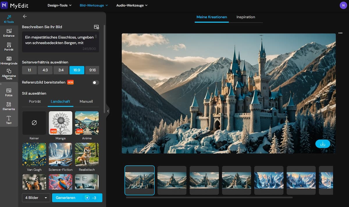Click the Generieren button
Image resolution: width=349 pixels, height=207 pixels.
[x=77, y=198]
